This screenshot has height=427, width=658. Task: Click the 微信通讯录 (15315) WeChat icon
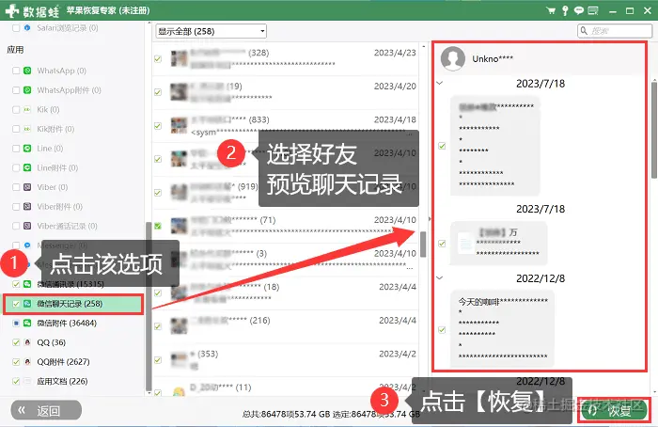(27, 284)
